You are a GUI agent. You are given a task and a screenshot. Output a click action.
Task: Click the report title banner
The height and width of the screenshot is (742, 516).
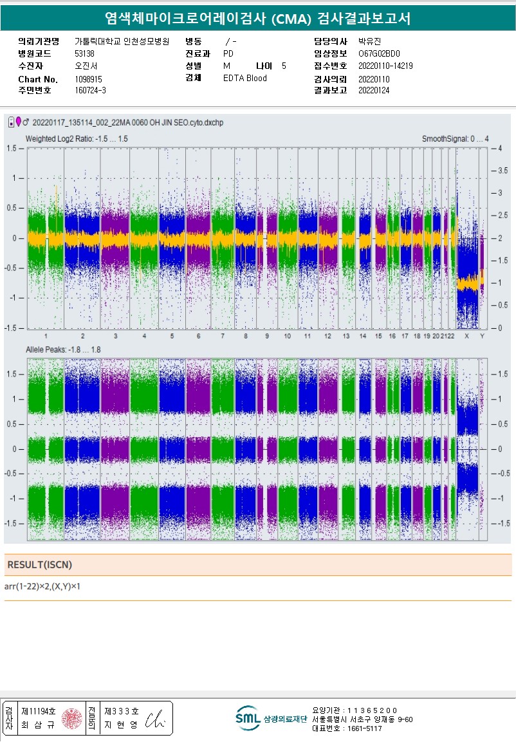coord(257,18)
